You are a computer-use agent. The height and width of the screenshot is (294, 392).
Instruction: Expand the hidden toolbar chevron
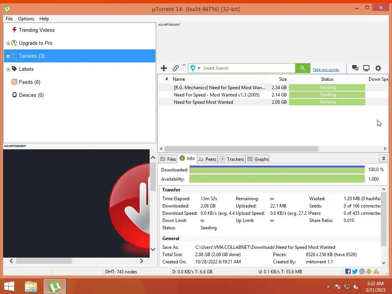pyautogui.click(x=184, y=65)
